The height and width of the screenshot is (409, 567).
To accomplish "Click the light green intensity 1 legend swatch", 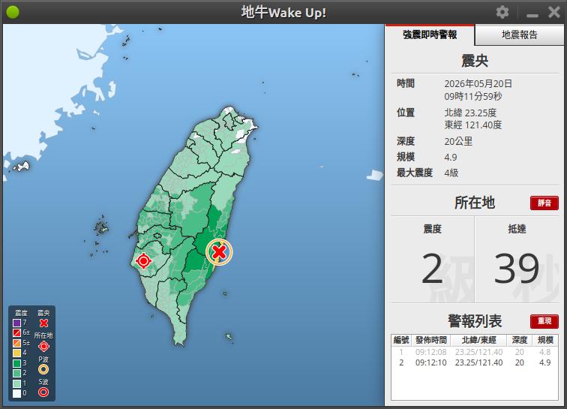I will click(x=16, y=383).
